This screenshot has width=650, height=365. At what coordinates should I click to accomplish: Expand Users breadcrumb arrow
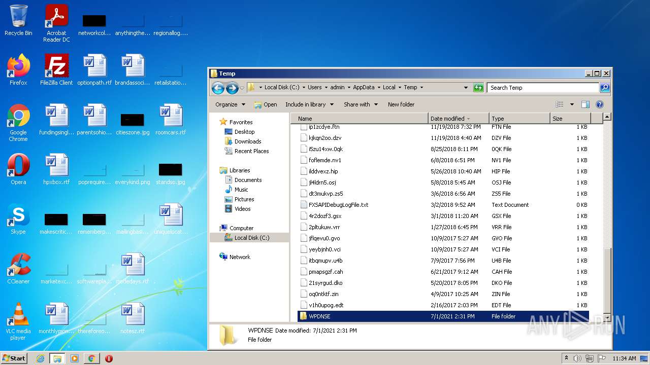326,87
